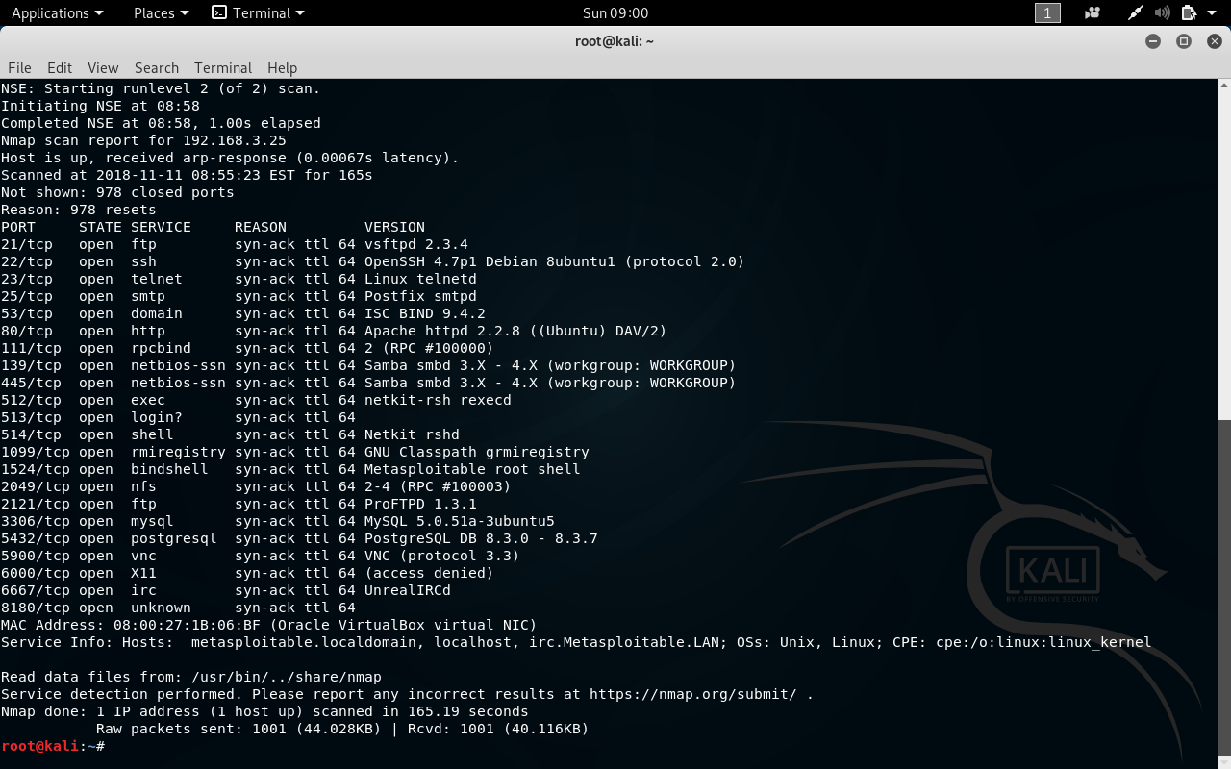Click the 514/tcp Netkit rshd line

[x=230, y=434]
